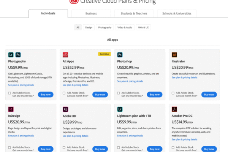Click the Ps icon on Photoshop card

[x=120, y=55]
